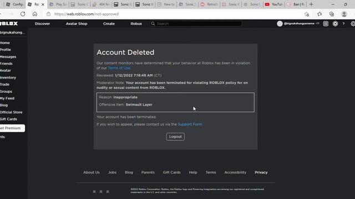Image resolution: width=355 pixels, height=199 pixels.
Task: Open Gift Cards footer link
Action: 171,172
